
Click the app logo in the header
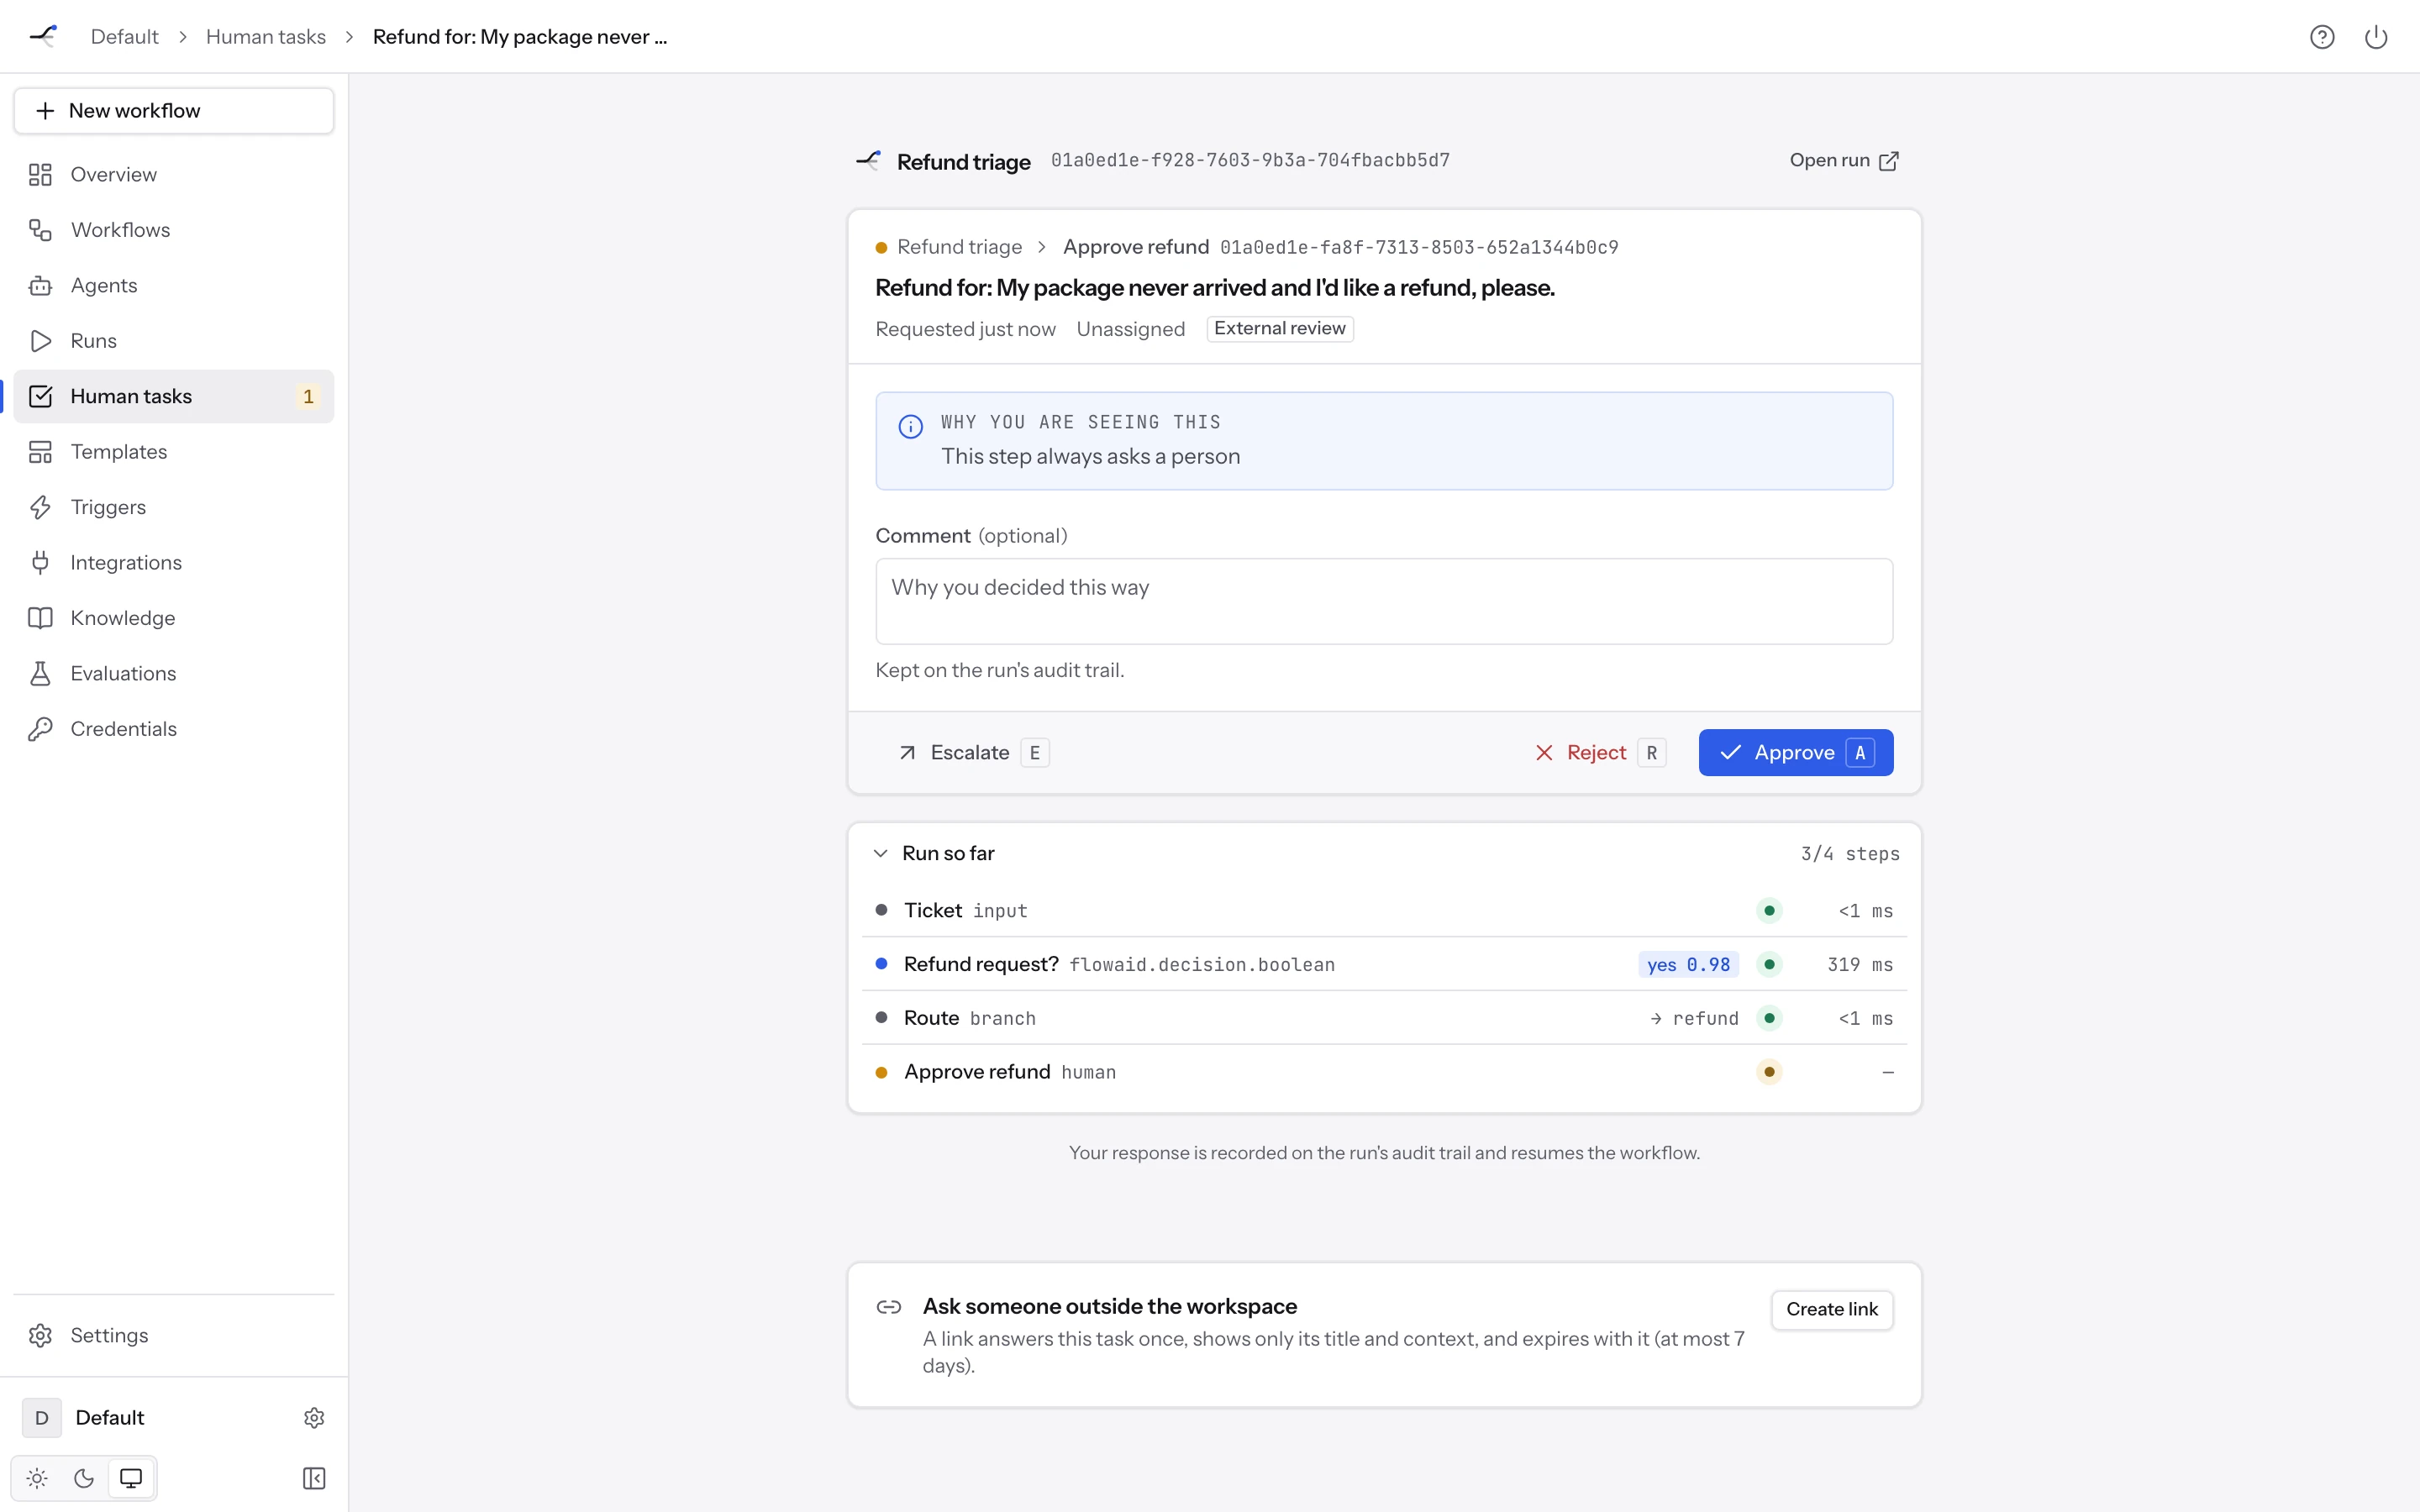(x=43, y=36)
